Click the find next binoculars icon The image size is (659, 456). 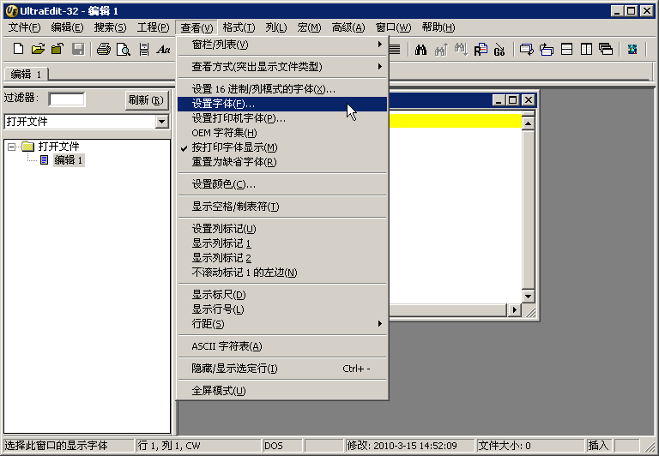(x=461, y=50)
